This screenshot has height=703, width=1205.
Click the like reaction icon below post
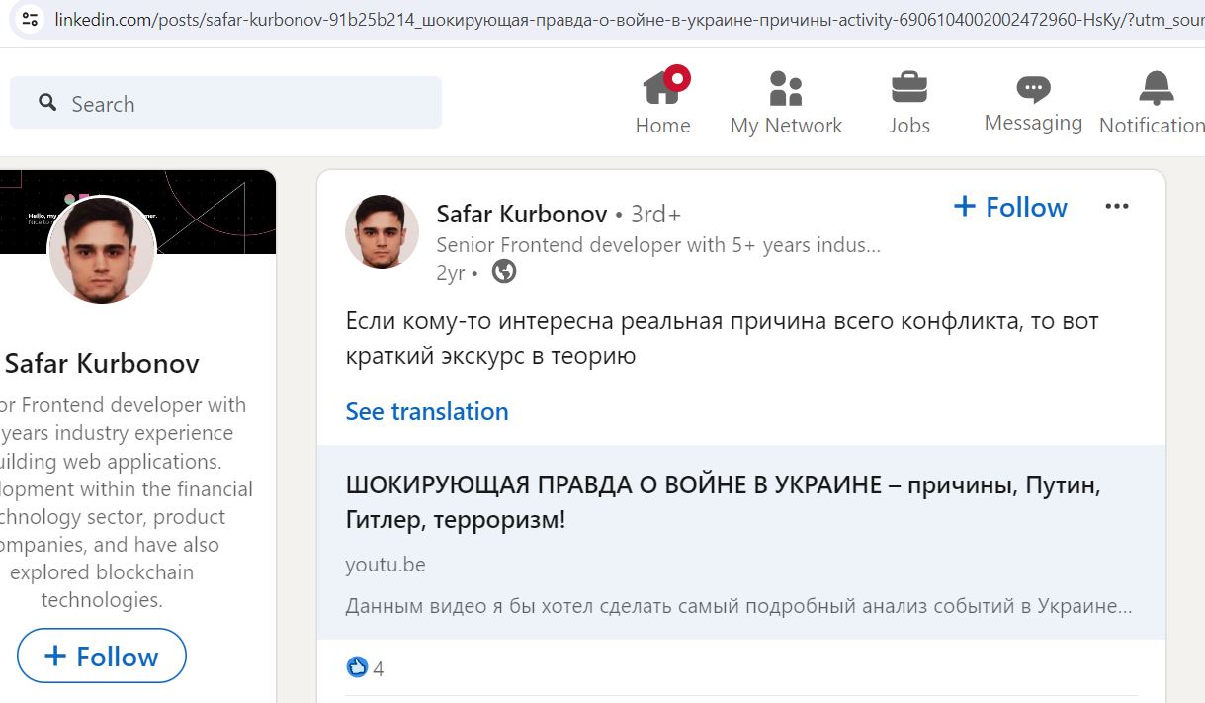pyautogui.click(x=357, y=667)
